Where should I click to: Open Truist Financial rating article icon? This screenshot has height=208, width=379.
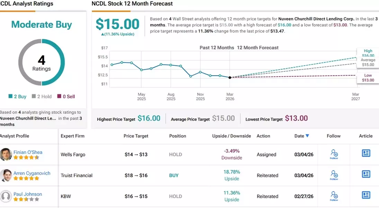coord(366,174)
